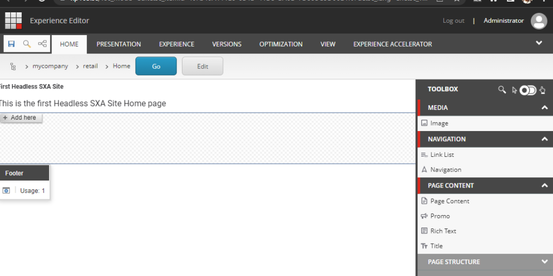Open the breadcrumb tree icon
This screenshot has height=276, width=553.
click(x=13, y=66)
